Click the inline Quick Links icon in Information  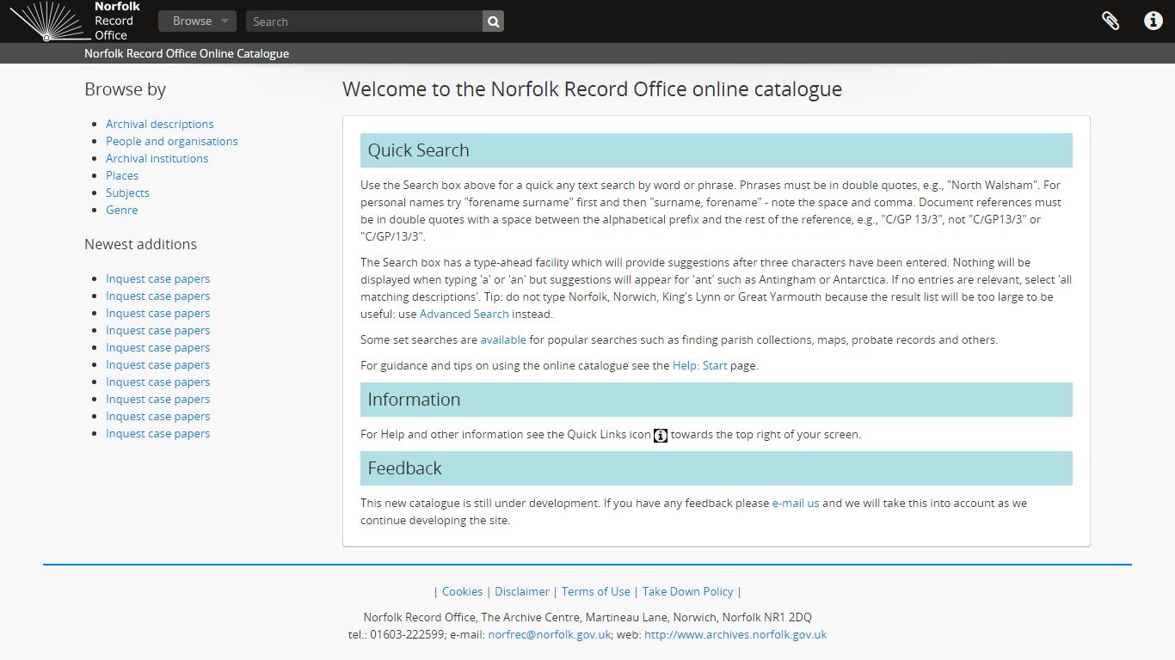tap(661, 435)
